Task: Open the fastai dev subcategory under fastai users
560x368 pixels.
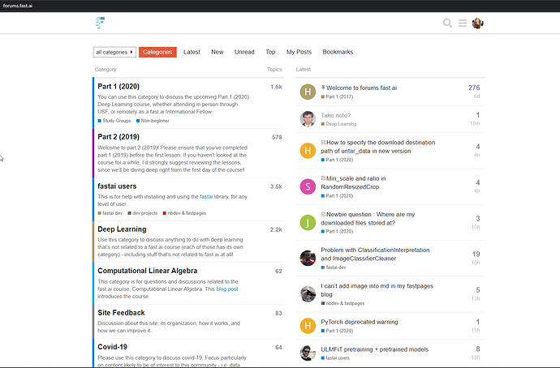Action: [x=110, y=213]
